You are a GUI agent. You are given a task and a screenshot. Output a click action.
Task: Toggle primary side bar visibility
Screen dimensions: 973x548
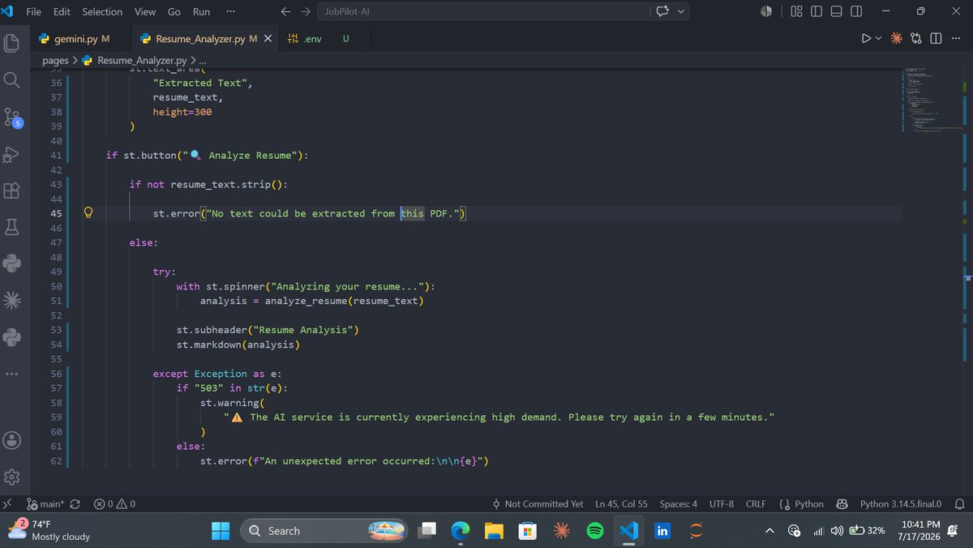[x=816, y=11]
